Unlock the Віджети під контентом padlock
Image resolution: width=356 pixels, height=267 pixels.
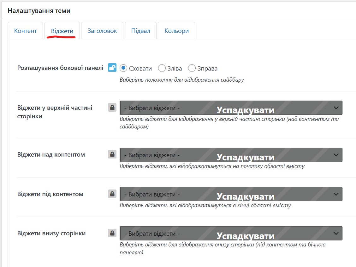(112, 194)
